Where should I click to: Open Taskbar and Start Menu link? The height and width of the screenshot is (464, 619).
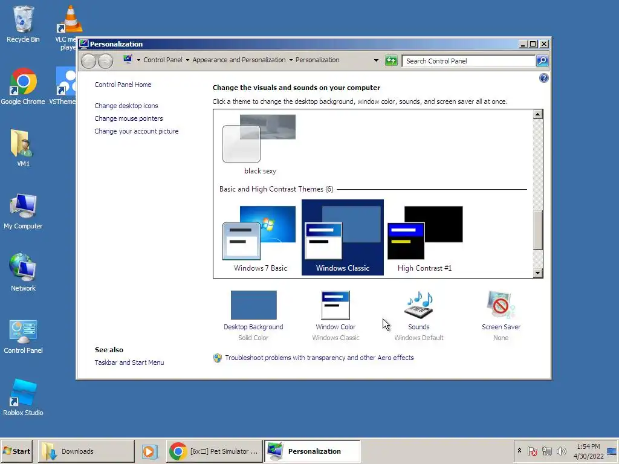click(x=129, y=362)
